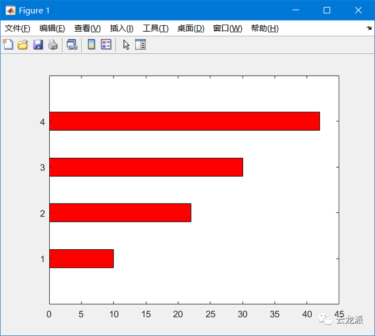Insert a colorbar using the toolbar icon
Screen dimensions: 375x336
[91, 45]
